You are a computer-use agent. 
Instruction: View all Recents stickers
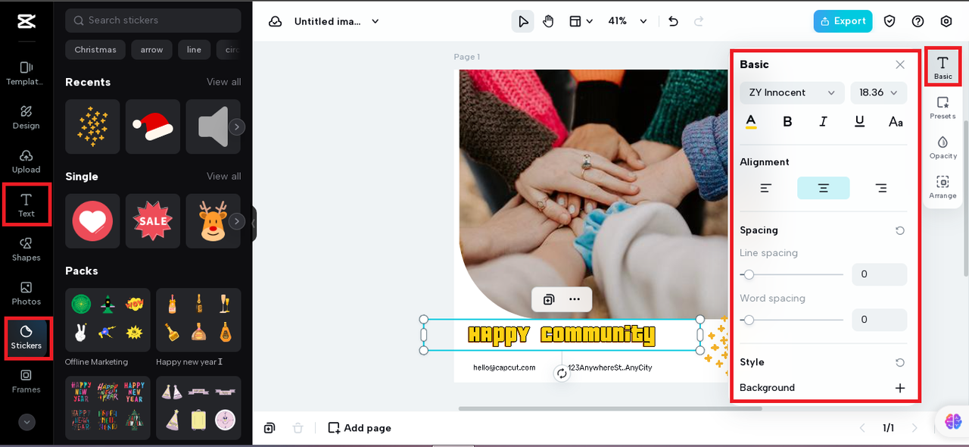[x=224, y=82]
